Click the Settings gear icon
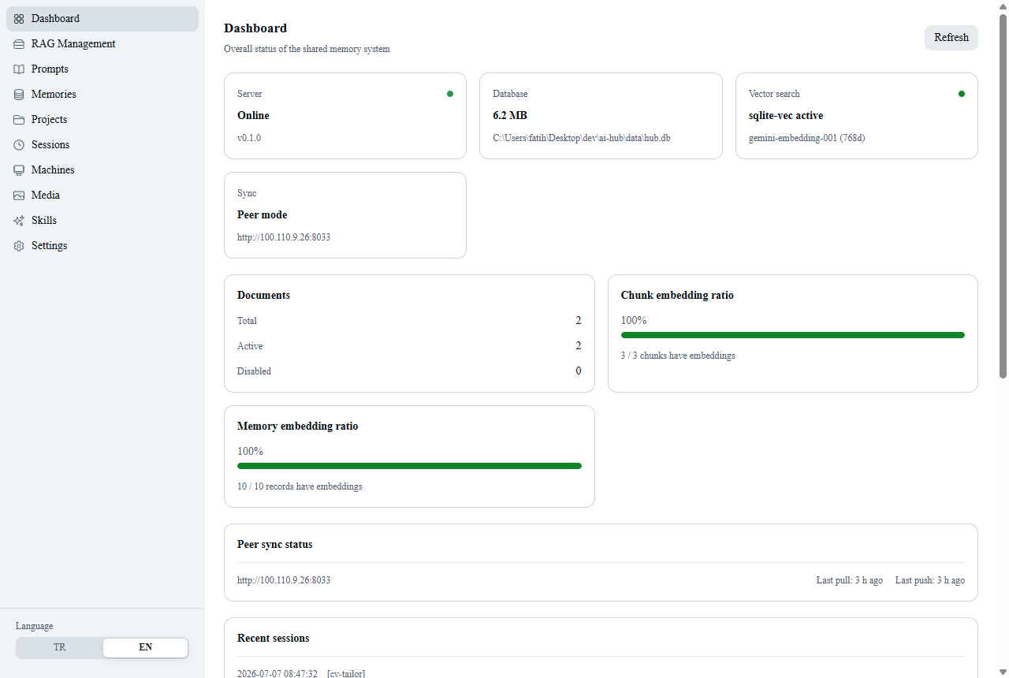1009x678 pixels. click(x=19, y=246)
